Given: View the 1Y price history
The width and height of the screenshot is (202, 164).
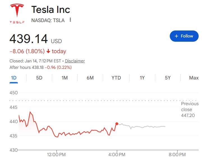Looking at the screenshot, I should coord(142,78).
